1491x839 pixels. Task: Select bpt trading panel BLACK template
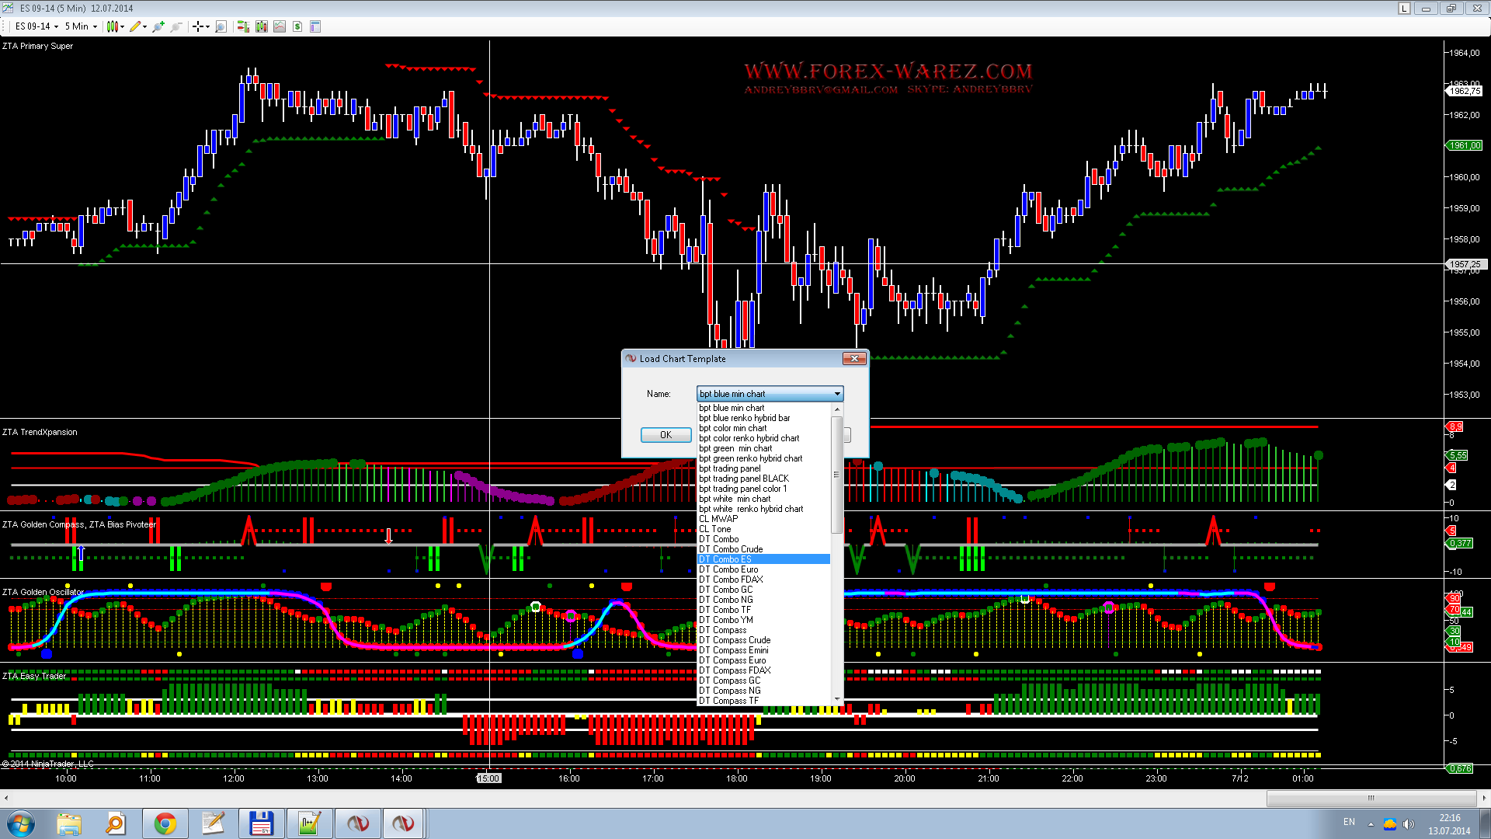pos(743,479)
